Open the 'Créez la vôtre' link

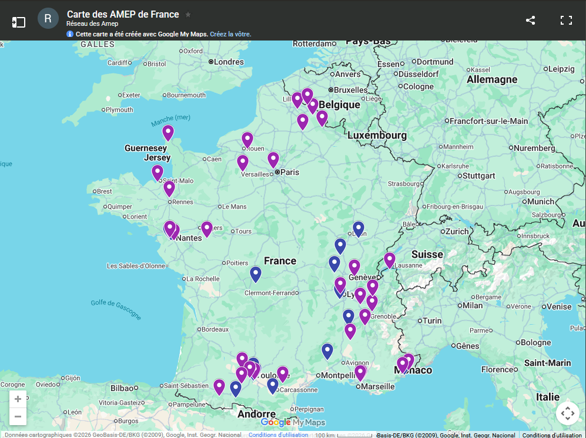230,34
